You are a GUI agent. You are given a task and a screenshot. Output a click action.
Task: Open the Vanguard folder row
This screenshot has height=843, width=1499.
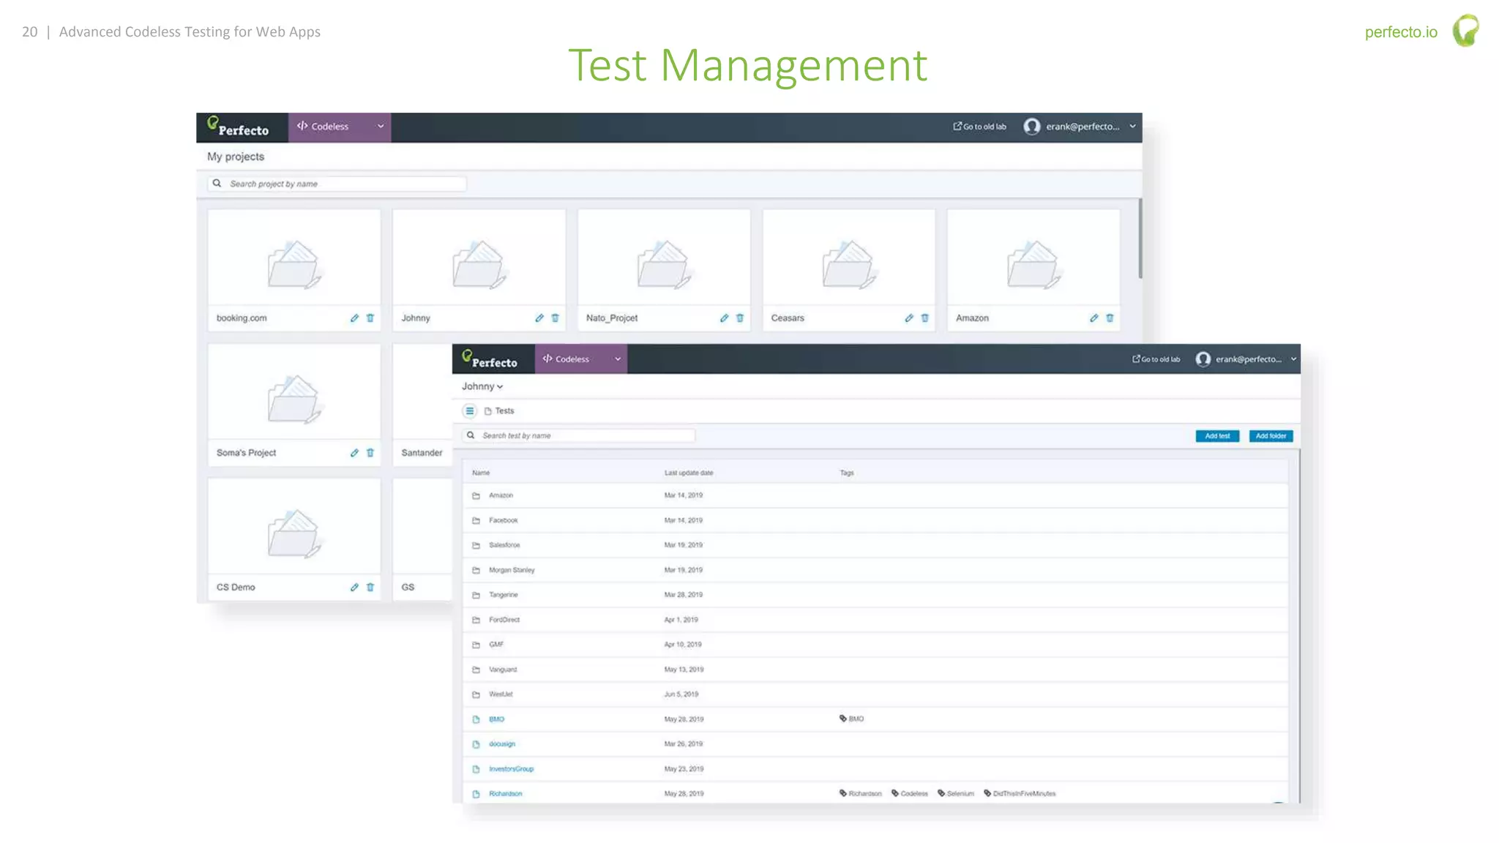[875, 670]
